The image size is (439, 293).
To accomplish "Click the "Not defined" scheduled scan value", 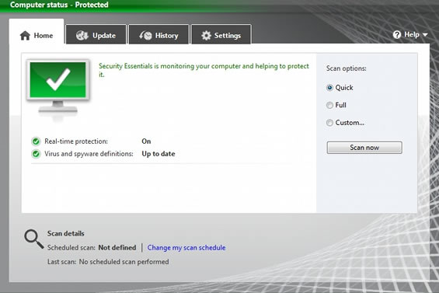I will (117, 248).
